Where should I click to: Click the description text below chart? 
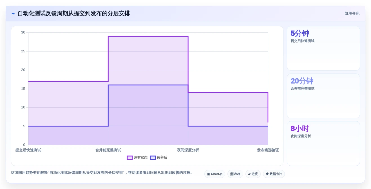pos(102,173)
